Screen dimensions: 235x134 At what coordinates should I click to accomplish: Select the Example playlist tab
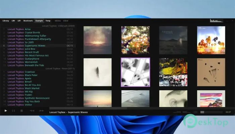[x=39, y=21]
